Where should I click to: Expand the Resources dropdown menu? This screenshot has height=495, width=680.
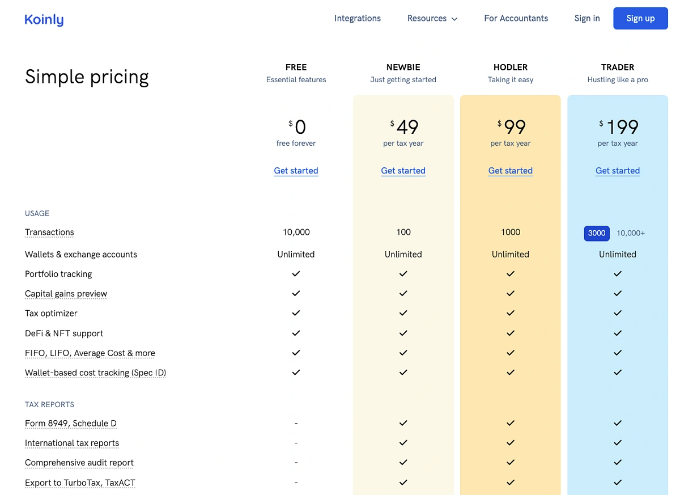click(432, 18)
